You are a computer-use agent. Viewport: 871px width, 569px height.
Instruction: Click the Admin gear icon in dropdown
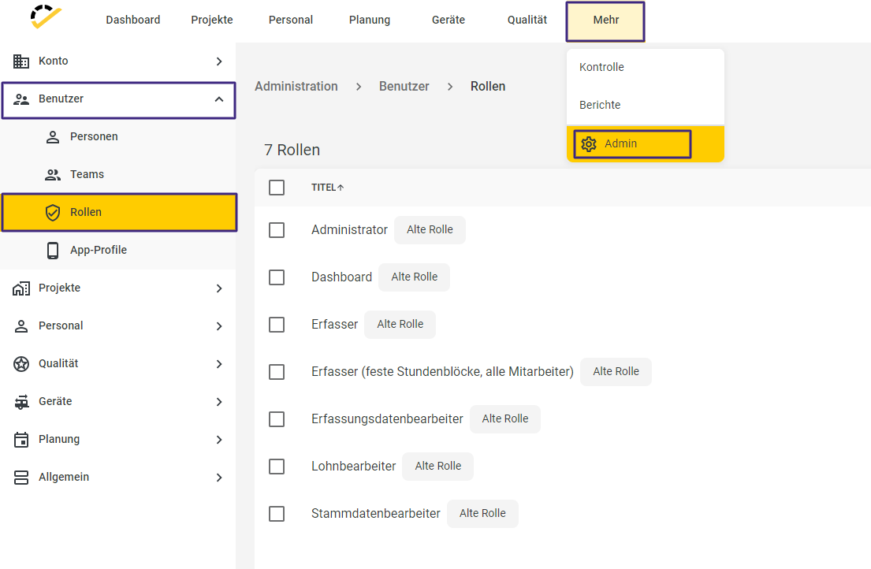589,144
